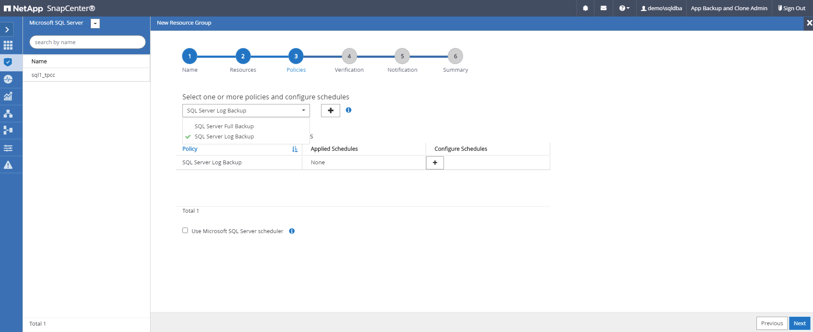The image size is (813, 332).
Task: Go to wizard step 4 Verification
Action: (349, 56)
